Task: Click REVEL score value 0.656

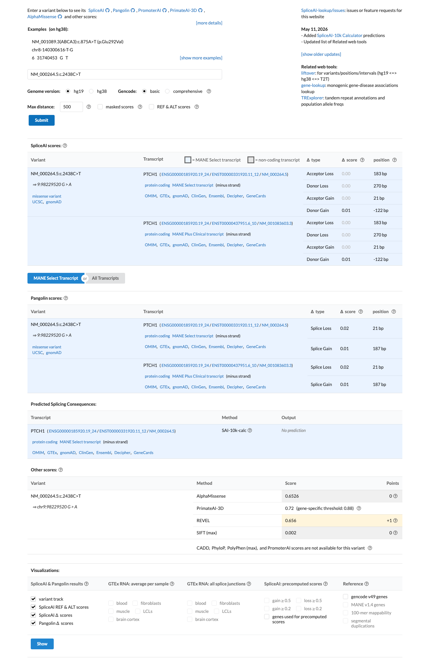Action: pos(291,521)
